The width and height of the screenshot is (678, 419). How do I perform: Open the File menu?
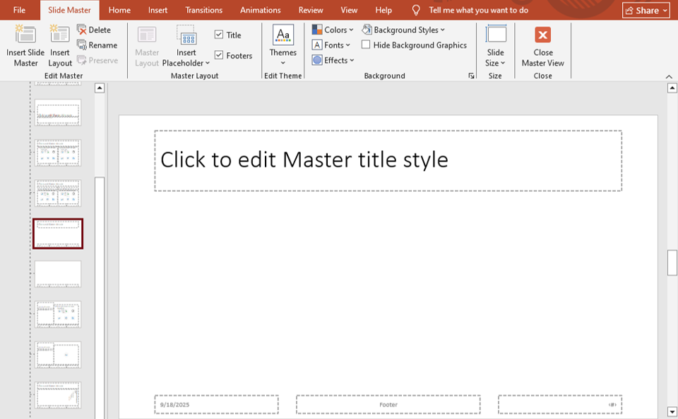[x=19, y=10]
